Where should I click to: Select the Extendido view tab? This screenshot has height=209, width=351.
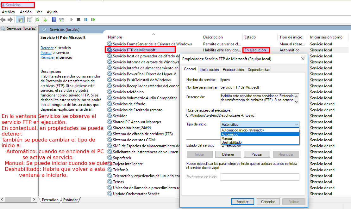point(50,200)
